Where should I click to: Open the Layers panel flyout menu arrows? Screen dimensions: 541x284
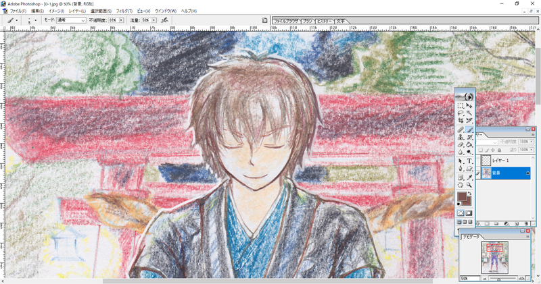533,135
